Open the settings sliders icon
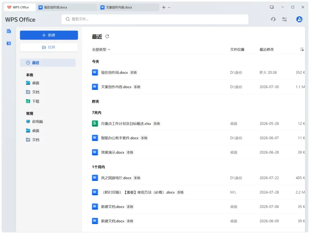Image resolution: width=310 pixels, height=234 pixels. click(x=285, y=19)
